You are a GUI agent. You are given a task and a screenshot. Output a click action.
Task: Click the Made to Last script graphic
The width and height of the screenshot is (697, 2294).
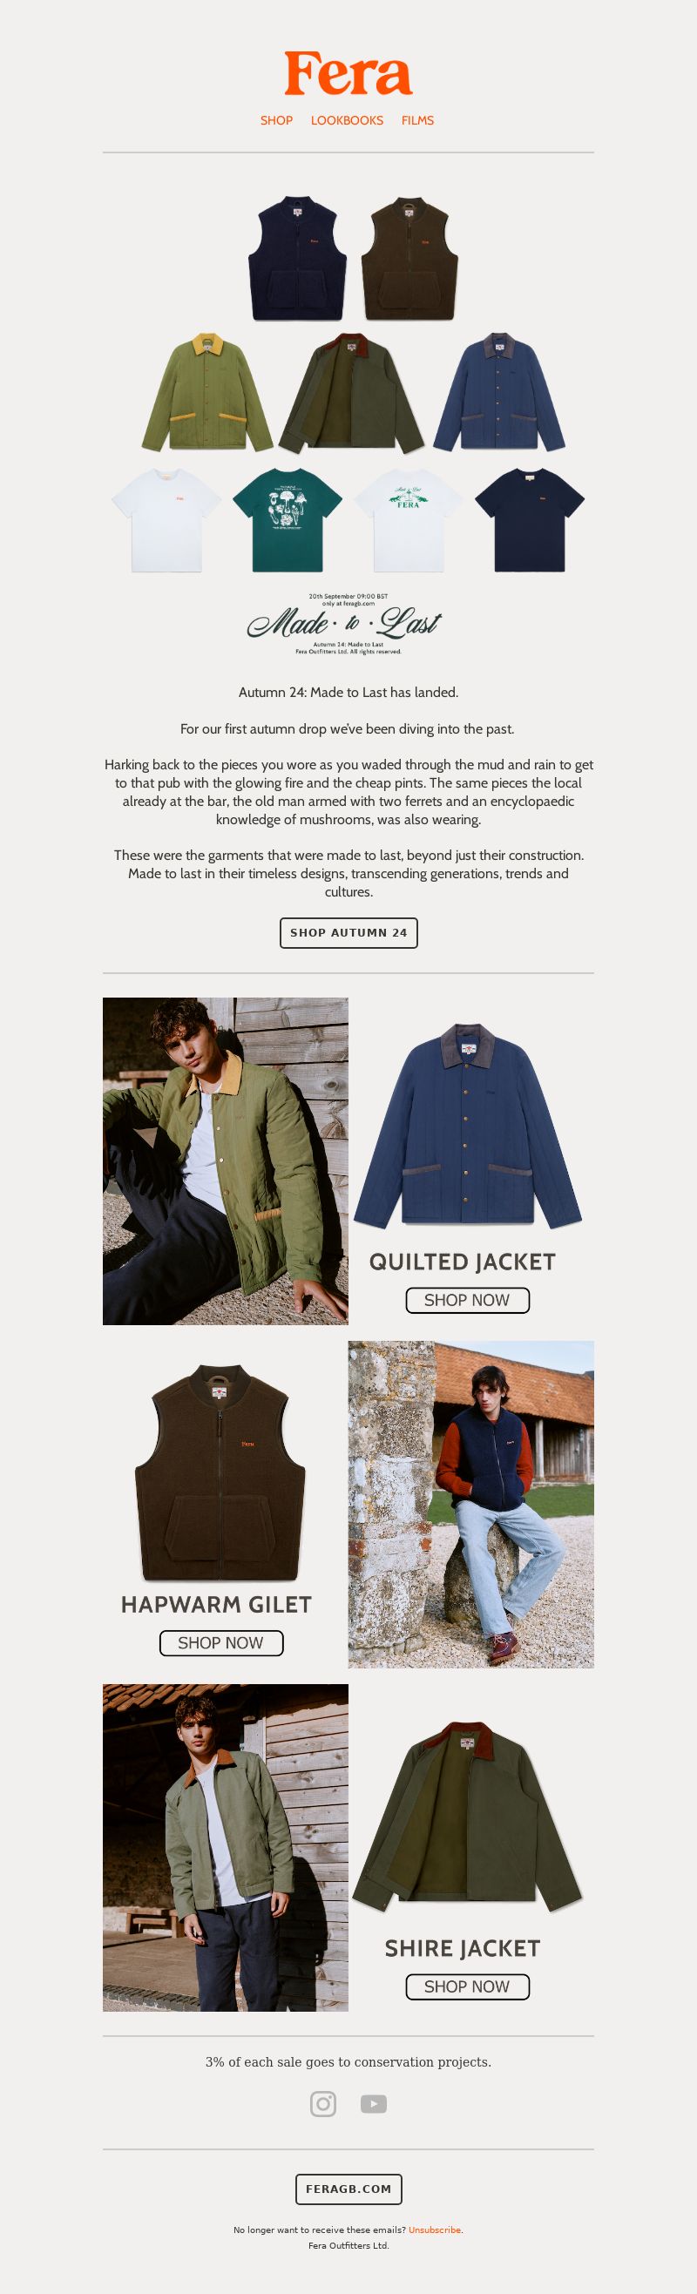(x=344, y=623)
